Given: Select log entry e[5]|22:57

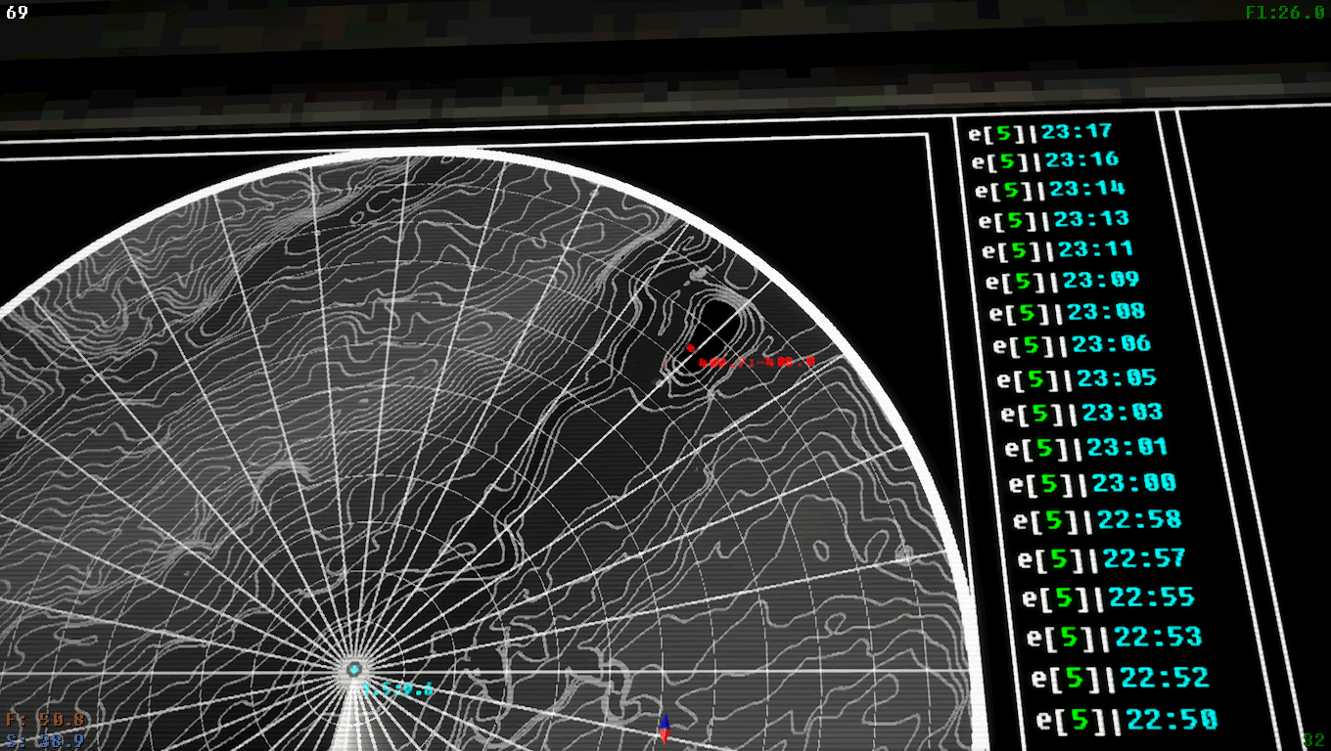Looking at the screenshot, I should click(1102, 559).
